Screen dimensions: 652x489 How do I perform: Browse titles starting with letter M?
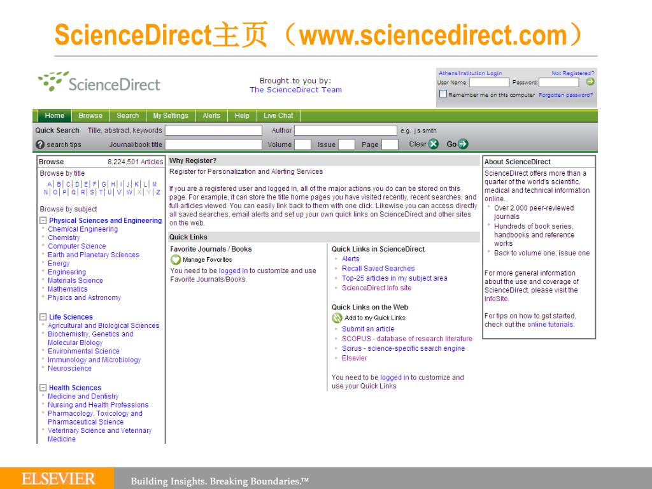point(154,184)
